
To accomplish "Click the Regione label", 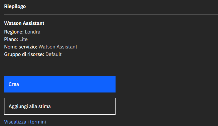I will (x=14, y=32).
